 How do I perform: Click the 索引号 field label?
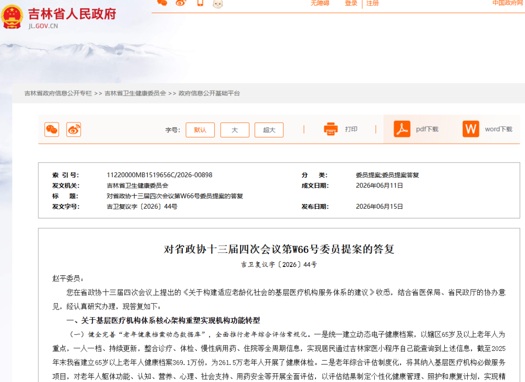pos(66,175)
